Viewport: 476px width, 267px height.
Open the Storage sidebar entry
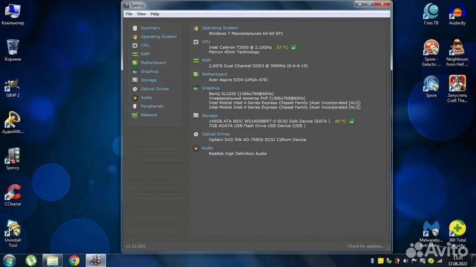[149, 80]
